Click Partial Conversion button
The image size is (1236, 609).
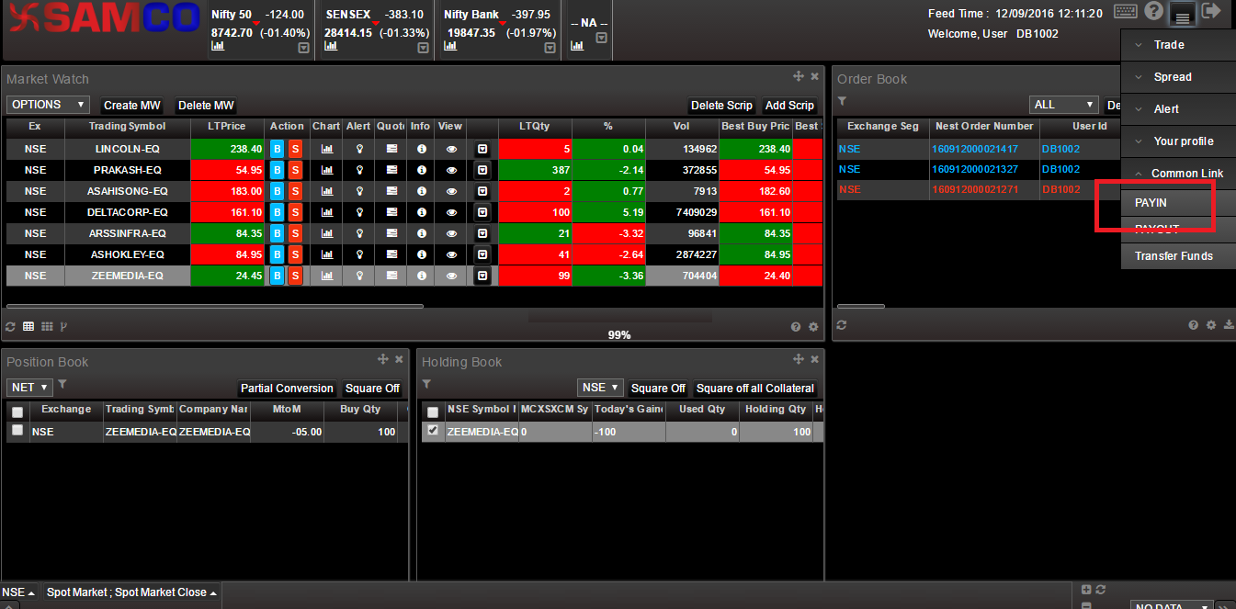pyautogui.click(x=287, y=389)
